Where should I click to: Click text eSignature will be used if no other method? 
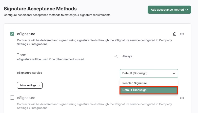tap(50, 59)
